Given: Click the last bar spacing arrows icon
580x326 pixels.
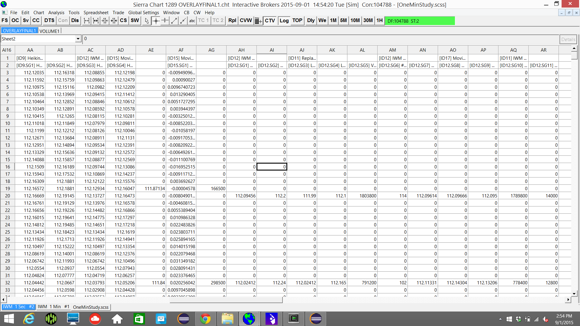Looking at the screenshot, I should point(114,21).
